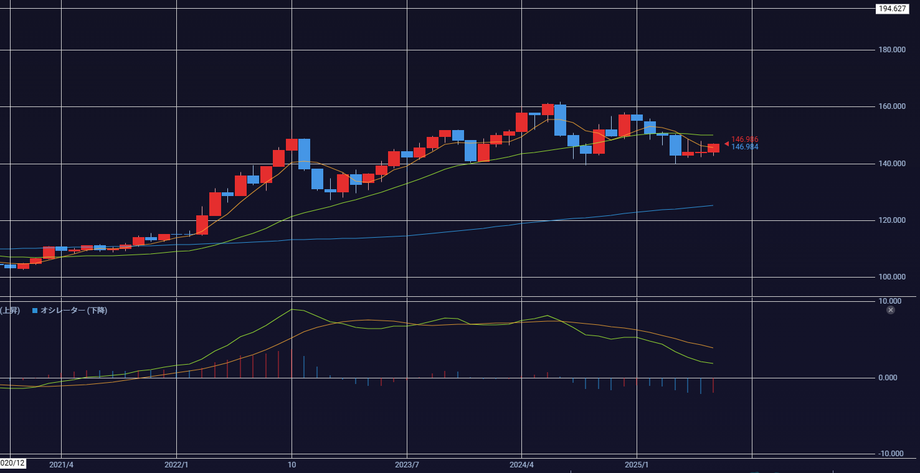Click the 160.000 price axis label

pyautogui.click(x=893, y=106)
